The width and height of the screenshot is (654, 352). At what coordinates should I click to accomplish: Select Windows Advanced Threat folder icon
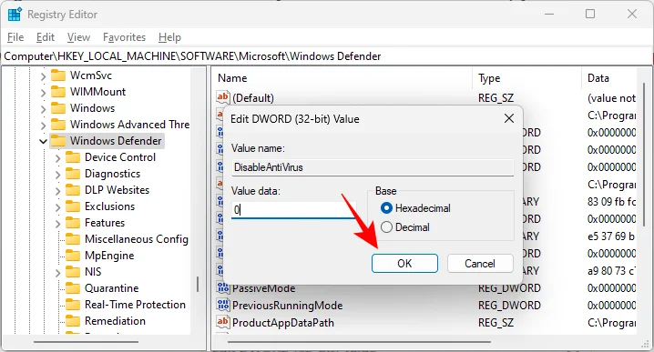click(58, 124)
